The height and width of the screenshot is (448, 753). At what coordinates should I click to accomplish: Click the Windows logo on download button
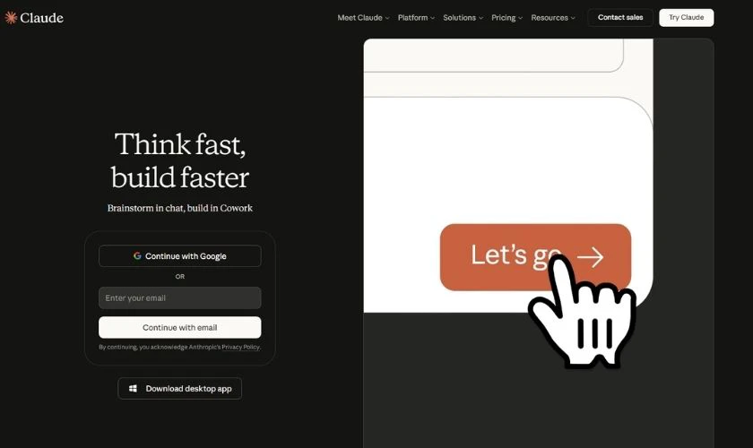coord(133,389)
